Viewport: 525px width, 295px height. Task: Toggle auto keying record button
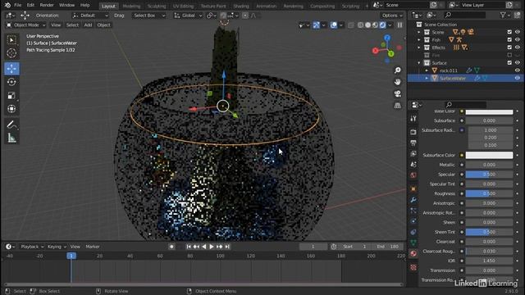point(171,247)
